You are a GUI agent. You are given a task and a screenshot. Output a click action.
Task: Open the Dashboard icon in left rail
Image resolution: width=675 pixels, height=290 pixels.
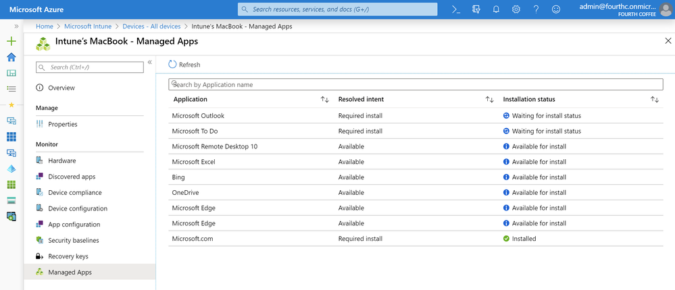[11, 73]
